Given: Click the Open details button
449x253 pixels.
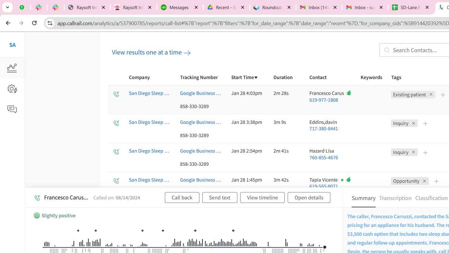Looking at the screenshot, I should (309, 198).
